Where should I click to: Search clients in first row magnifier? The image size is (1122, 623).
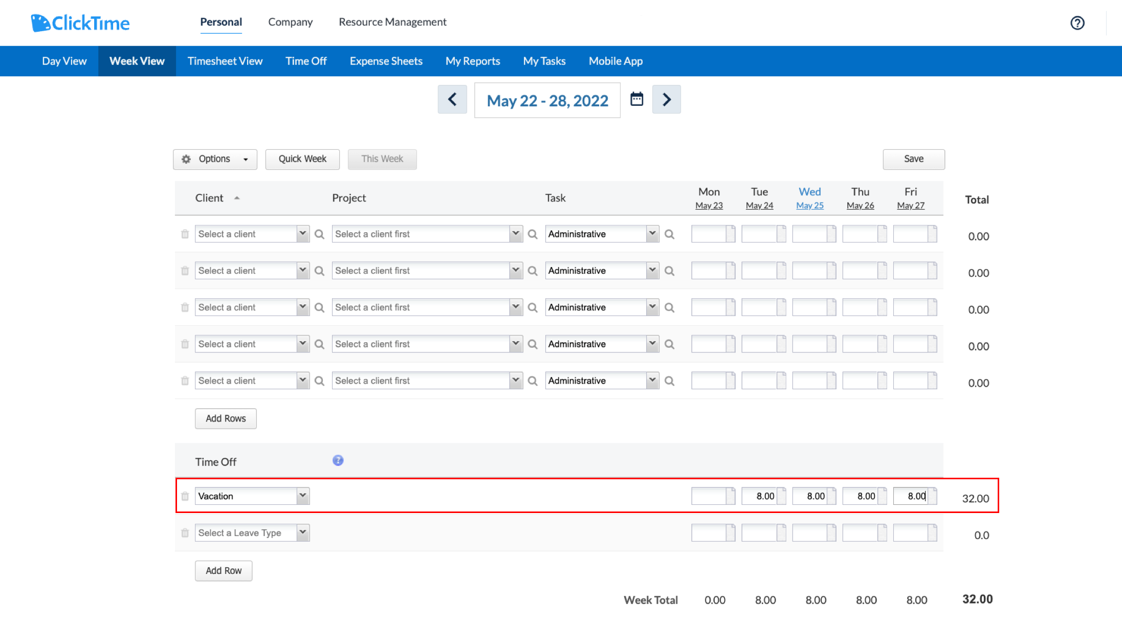(319, 234)
